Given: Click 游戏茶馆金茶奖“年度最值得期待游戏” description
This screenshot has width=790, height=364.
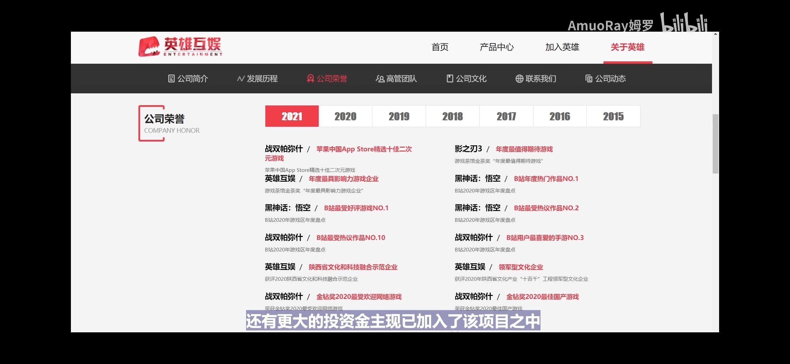Looking at the screenshot, I should point(499,161).
